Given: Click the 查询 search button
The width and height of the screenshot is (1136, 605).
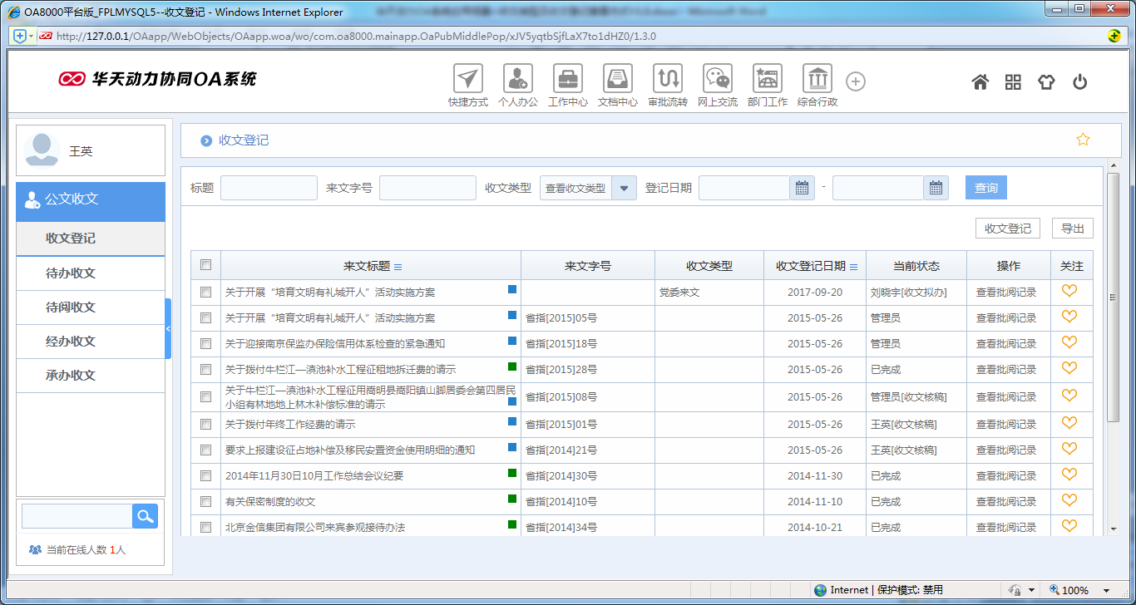Looking at the screenshot, I should [985, 187].
